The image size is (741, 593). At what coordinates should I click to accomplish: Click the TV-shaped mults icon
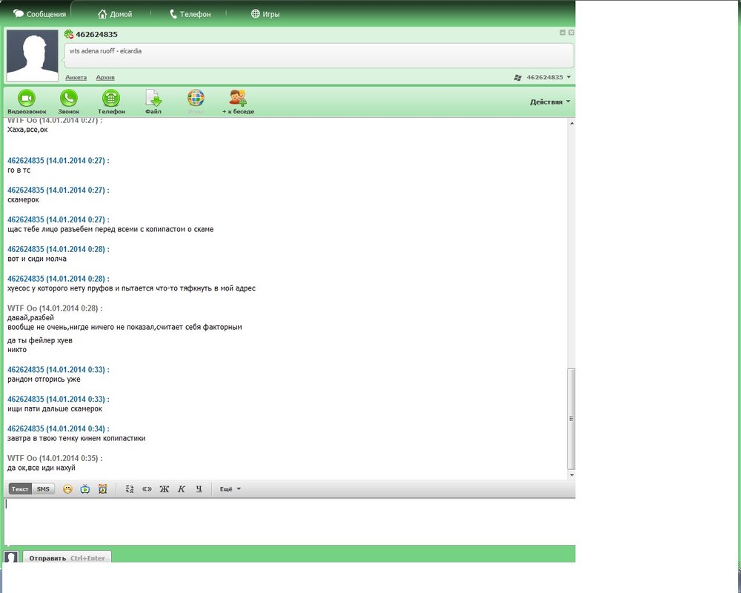click(85, 489)
